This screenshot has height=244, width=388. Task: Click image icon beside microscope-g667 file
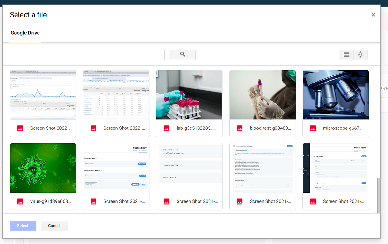(312, 128)
